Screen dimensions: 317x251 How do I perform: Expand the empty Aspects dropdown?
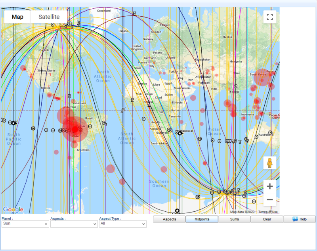coord(74,224)
